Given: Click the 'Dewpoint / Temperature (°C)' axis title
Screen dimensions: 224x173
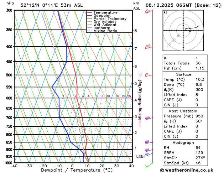Looking at the screenshot, I should [77, 170].
